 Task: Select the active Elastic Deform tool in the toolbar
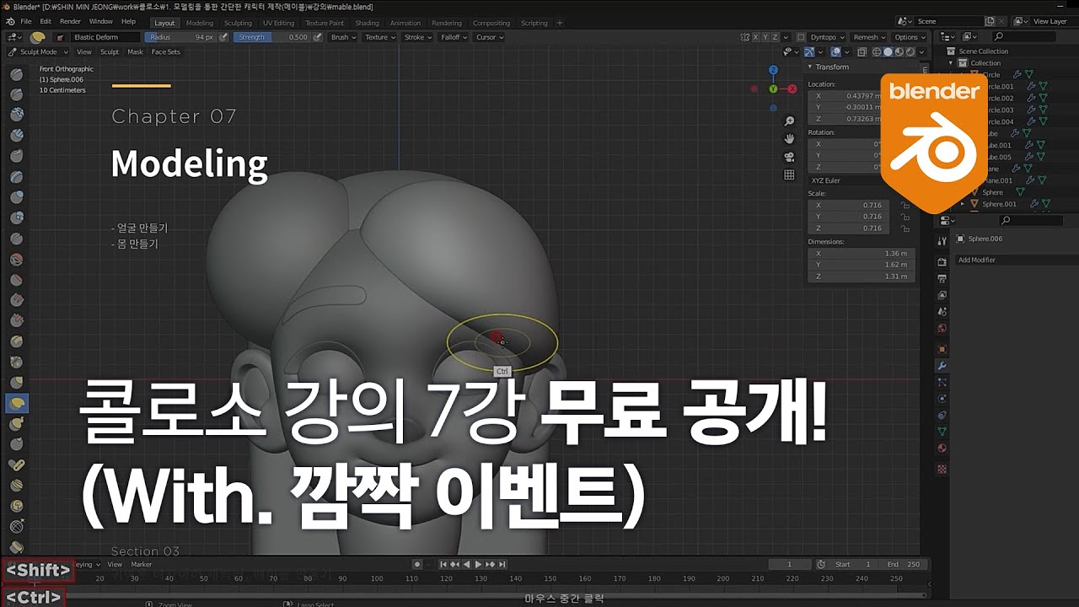[16, 404]
